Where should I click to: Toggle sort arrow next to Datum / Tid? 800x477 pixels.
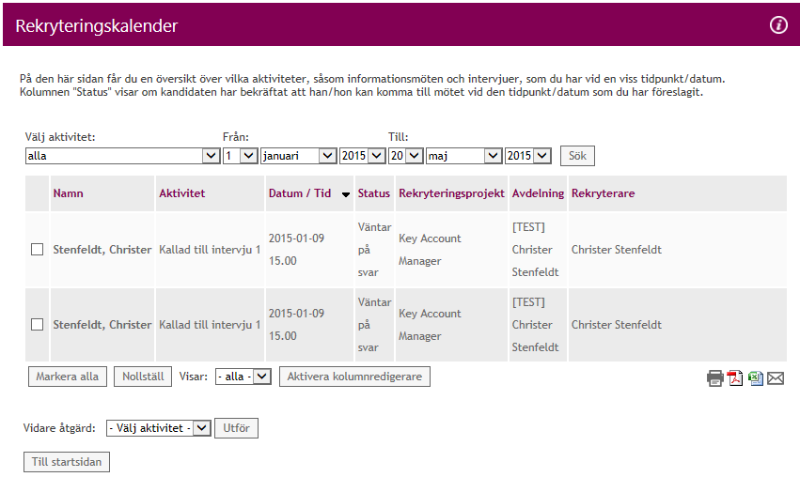tap(345, 194)
